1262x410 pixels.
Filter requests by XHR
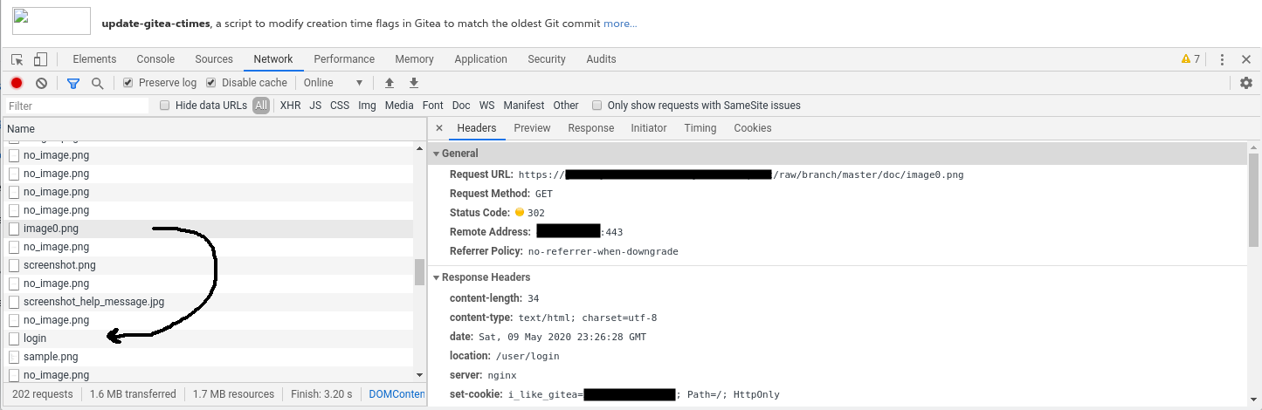(291, 106)
